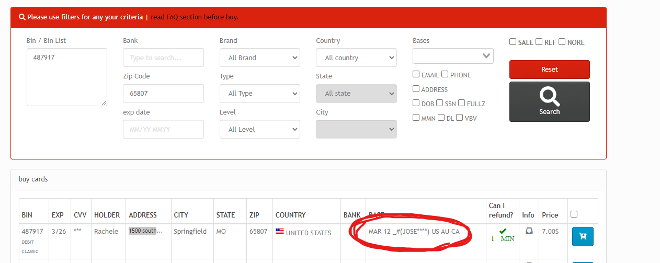
Task: Click the exp date MM/YY field
Action: 163,129
